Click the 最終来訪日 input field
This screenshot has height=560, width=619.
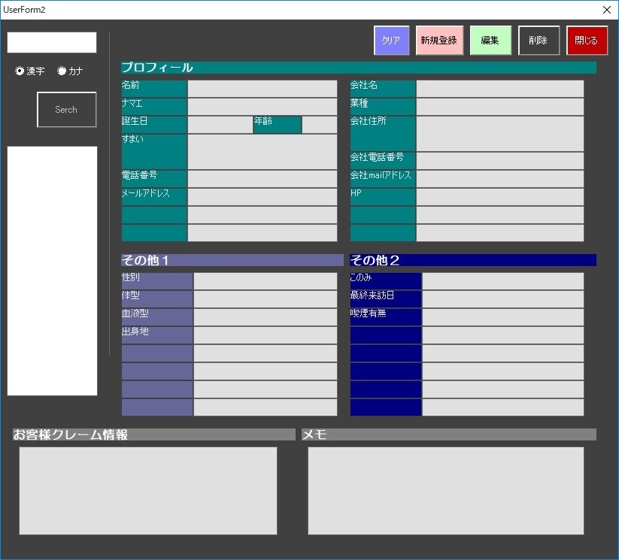503,299
